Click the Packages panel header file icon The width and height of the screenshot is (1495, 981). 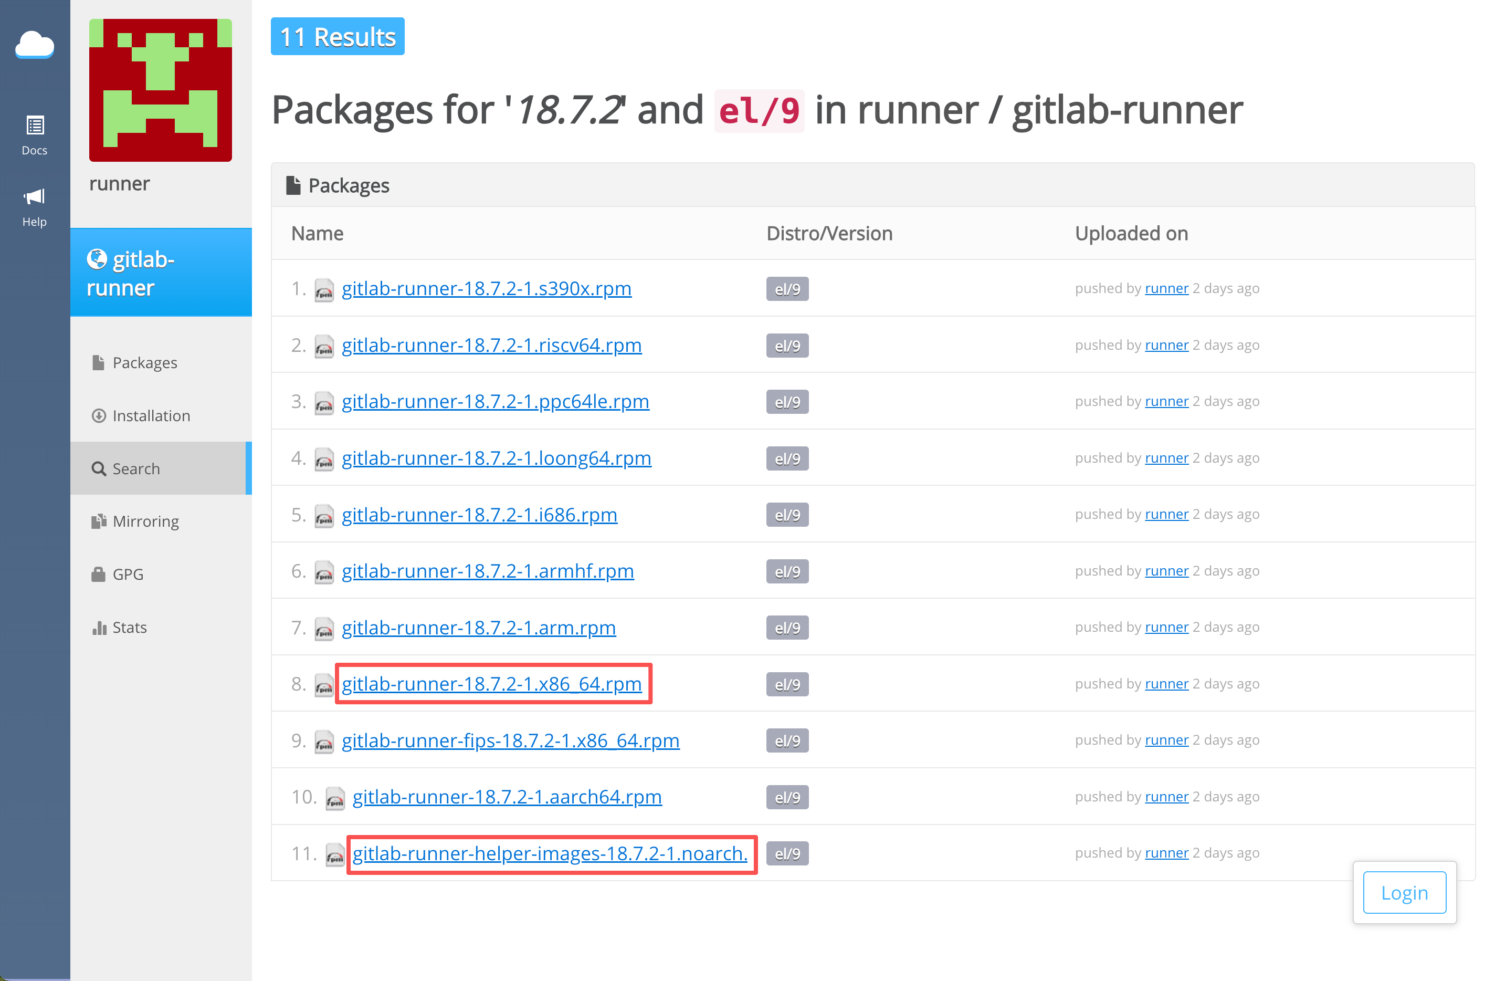click(x=293, y=185)
